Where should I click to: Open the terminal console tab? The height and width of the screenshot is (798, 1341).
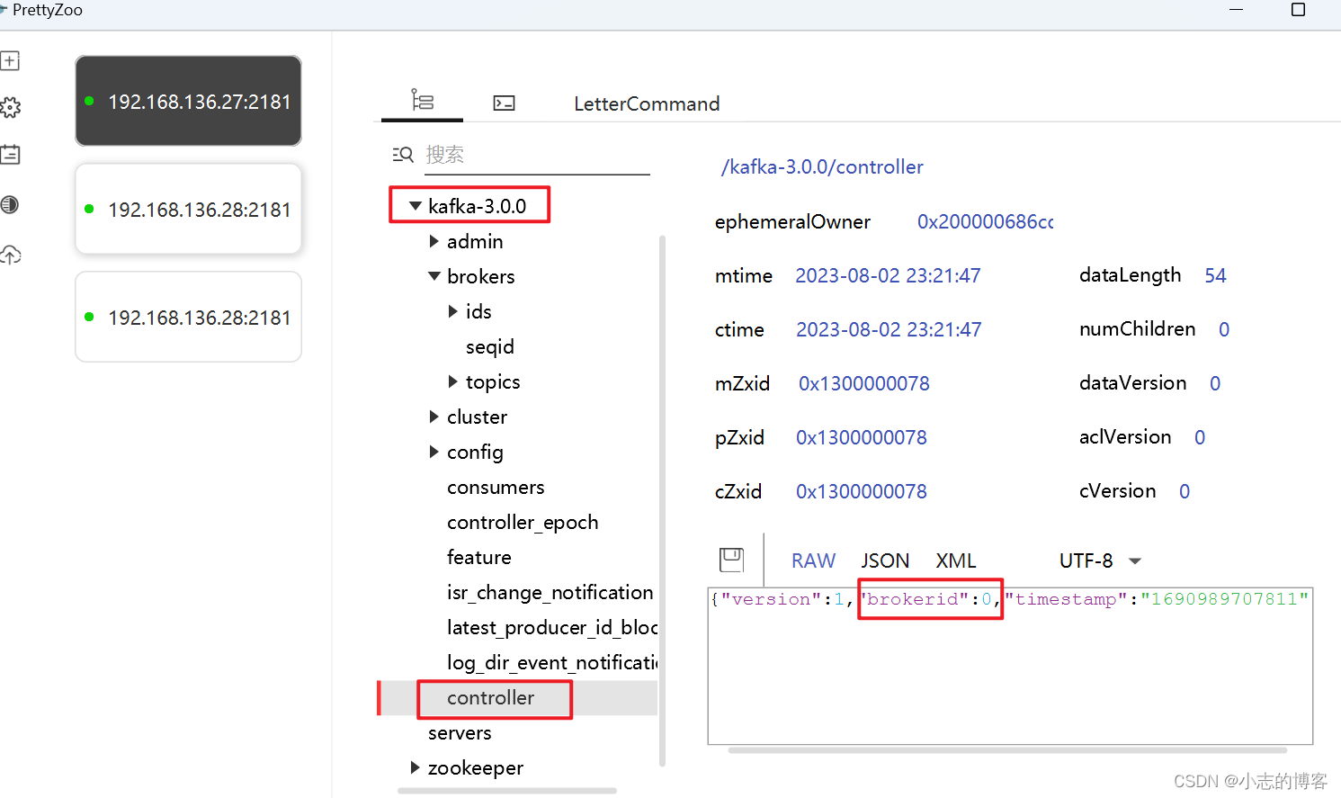(505, 103)
